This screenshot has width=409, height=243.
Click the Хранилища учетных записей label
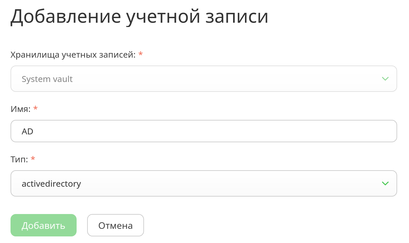73,55
